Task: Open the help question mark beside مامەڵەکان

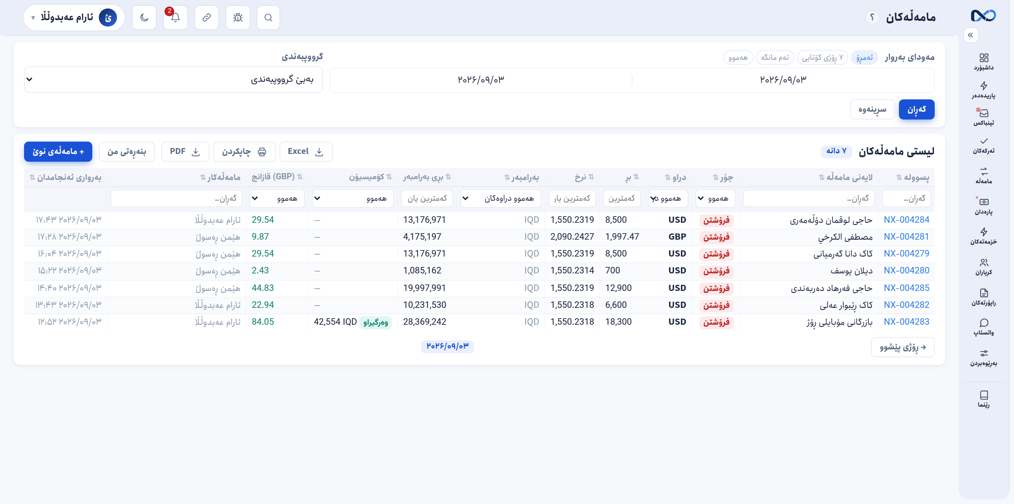Action: click(872, 17)
